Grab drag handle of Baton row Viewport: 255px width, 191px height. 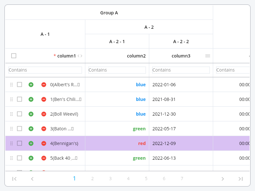coord(12,129)
